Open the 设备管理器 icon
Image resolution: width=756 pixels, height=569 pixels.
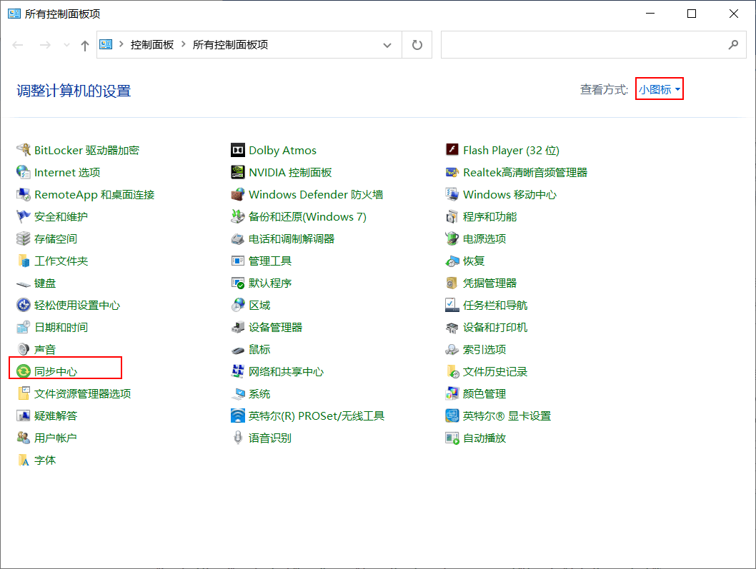coord(238,327)
